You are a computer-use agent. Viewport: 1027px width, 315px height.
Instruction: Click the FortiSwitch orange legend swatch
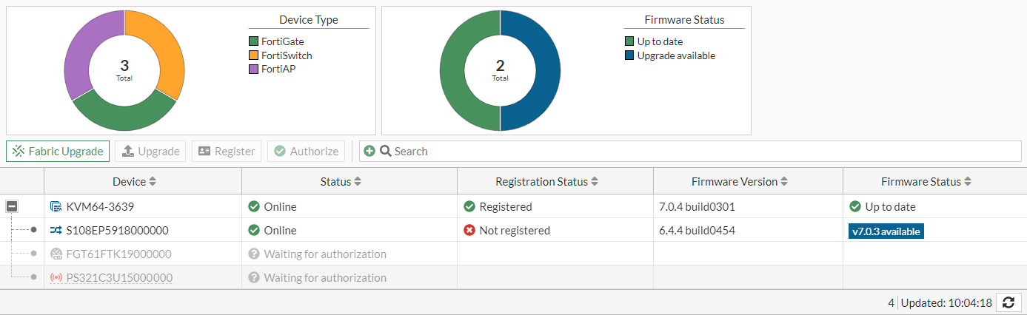coord(254,55)
